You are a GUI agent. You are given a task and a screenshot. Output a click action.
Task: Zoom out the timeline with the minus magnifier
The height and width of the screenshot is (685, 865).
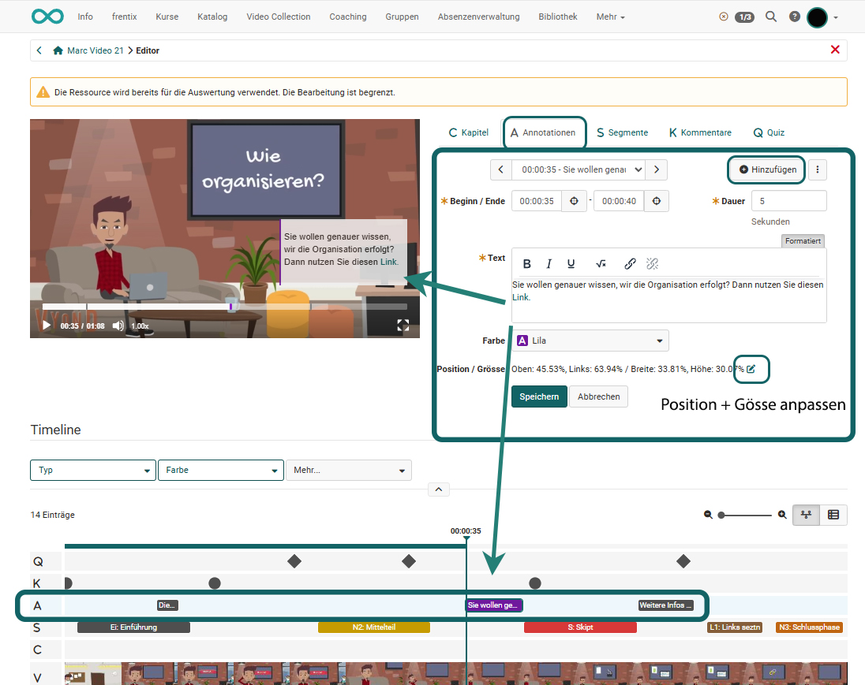(708, 514)
